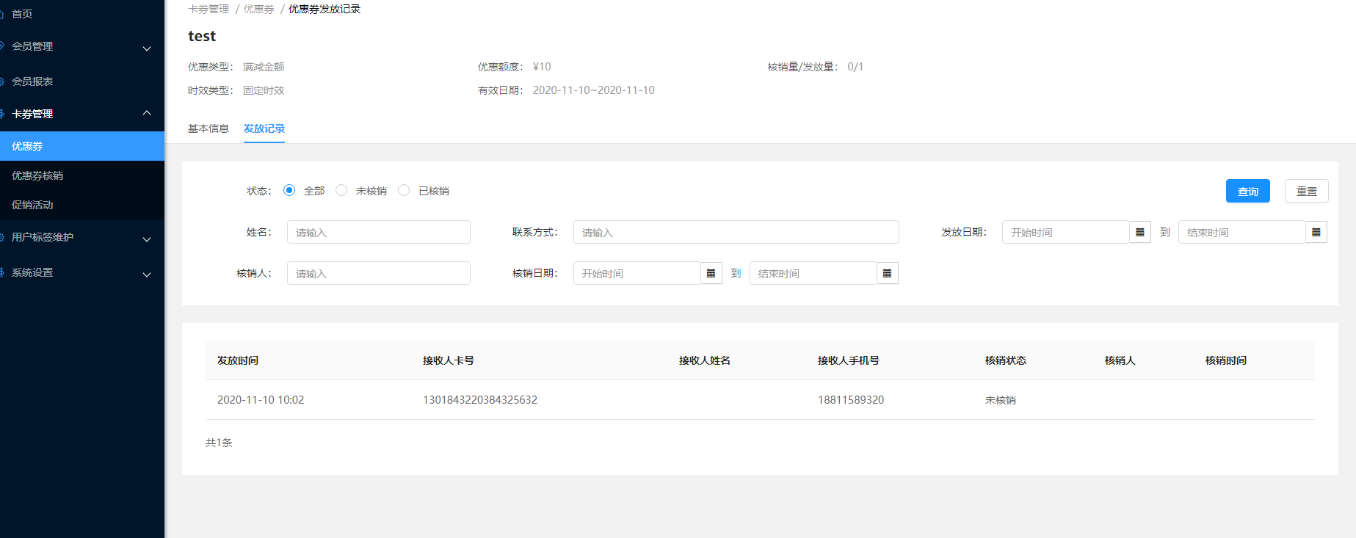The width and height of the screenshot is (1356, 538).
Task: Open calendar for 发放日期 start time
Action: [x=1139, y=232]
